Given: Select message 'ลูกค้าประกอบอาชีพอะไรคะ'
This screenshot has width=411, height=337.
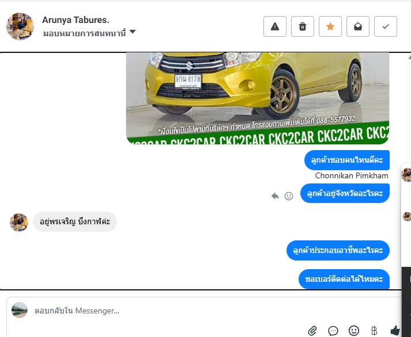Looking at the screenshot, I should pos(338,251).
